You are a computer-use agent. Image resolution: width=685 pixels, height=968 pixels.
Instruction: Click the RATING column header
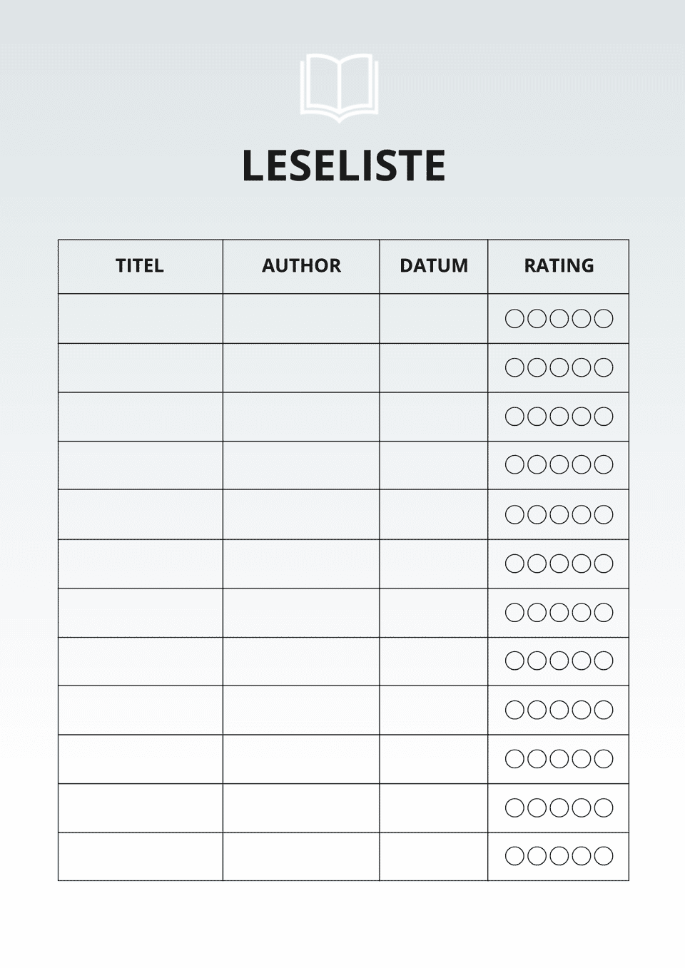[559, 266]
